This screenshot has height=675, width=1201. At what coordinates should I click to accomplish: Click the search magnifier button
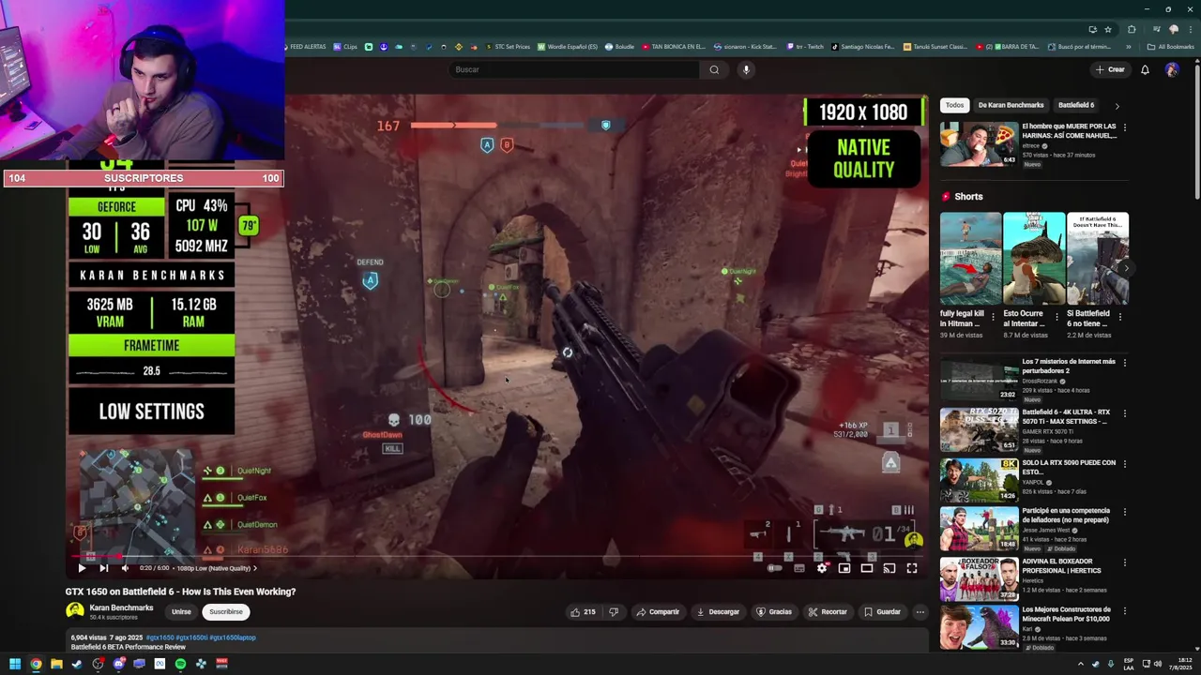(x=714, y=69)
